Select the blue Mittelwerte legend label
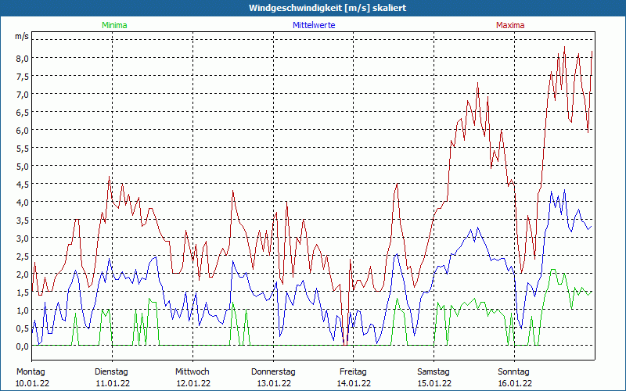 pyautogui.click(x=315, y=25)
